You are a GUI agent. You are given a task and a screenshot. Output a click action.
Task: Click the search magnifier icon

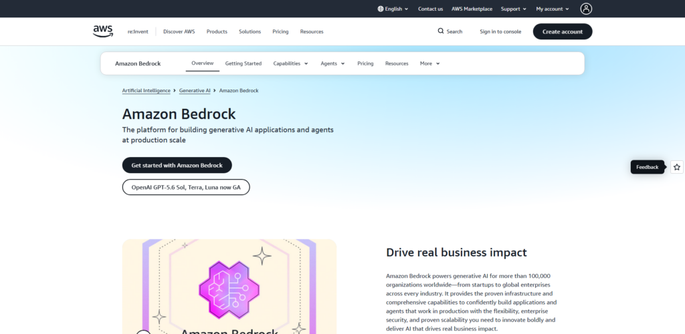[x=441, y=31]
